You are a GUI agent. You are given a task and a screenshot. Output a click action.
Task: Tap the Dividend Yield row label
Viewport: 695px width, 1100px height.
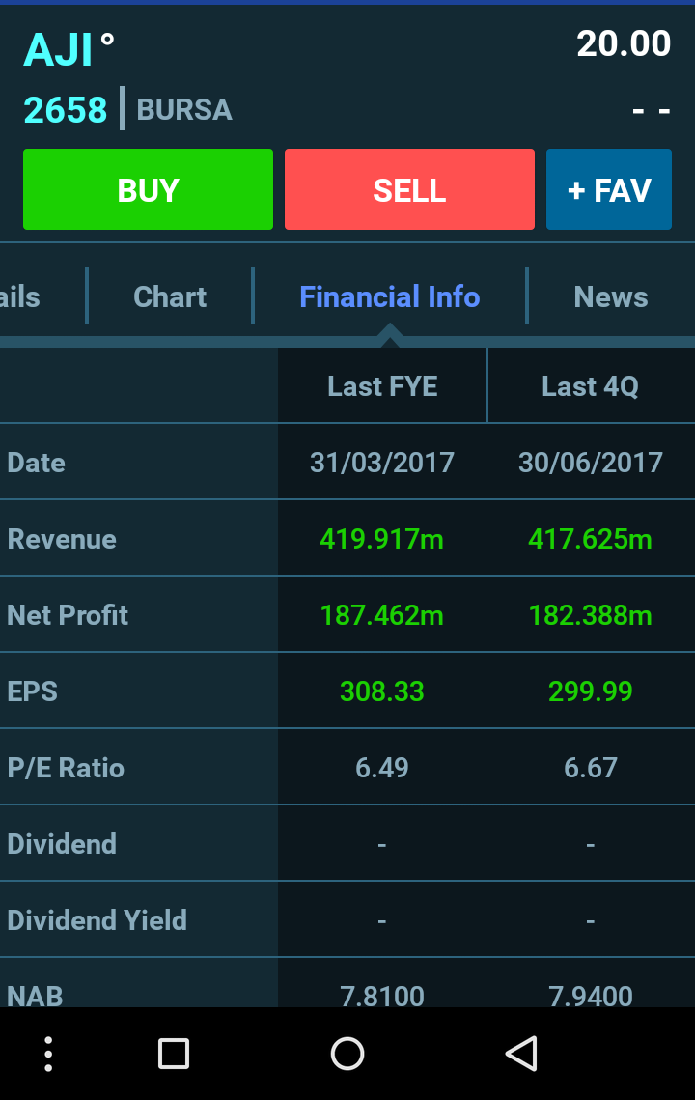97,920
